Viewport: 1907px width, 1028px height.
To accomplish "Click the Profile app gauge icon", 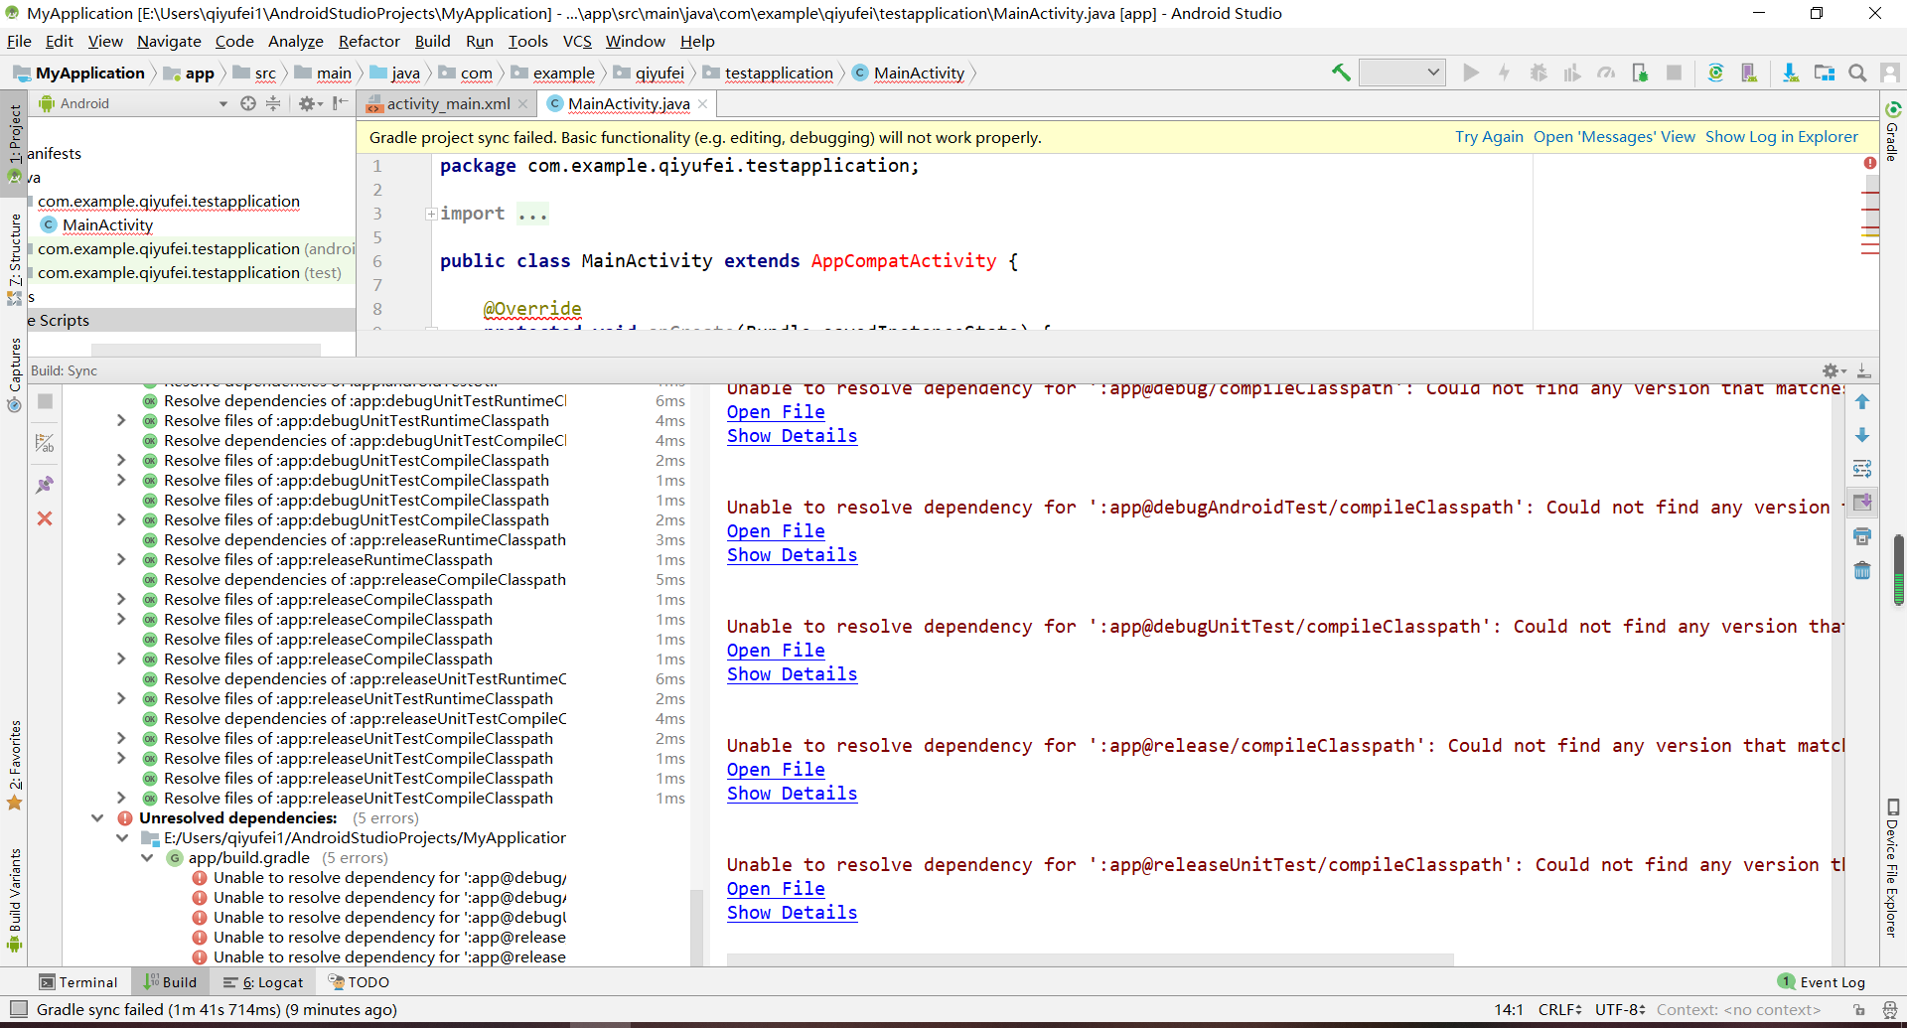I will tap(1606, 73).
